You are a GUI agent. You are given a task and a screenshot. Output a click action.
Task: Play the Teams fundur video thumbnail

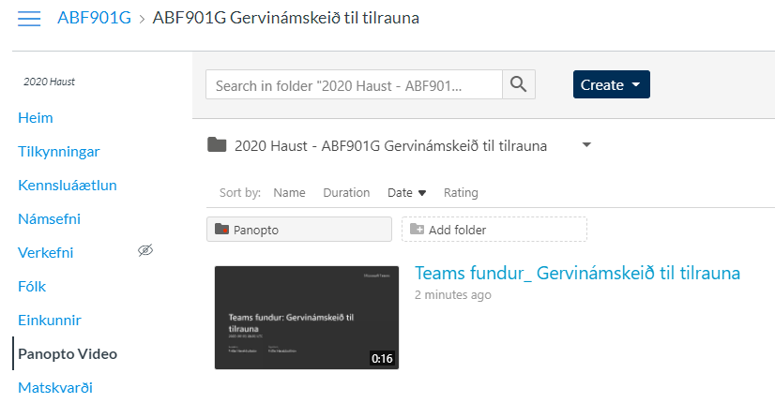click(306, 317)
